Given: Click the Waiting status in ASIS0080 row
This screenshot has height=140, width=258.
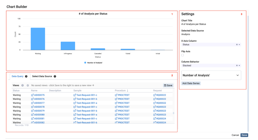Looking at the screenshot, I should coord(17,115).
